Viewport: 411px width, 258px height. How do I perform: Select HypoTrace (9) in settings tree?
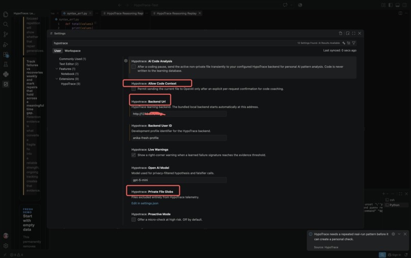coord(70,84)
